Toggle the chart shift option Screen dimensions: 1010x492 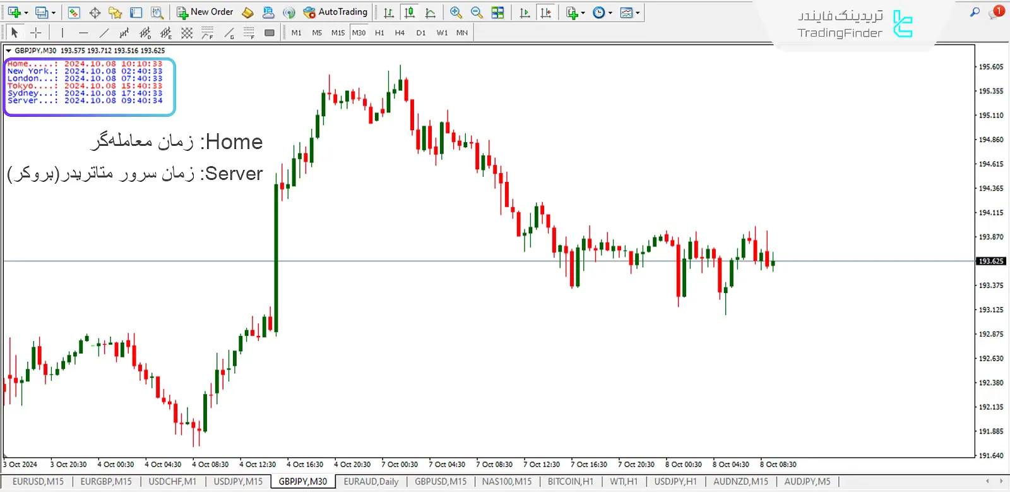pyautogui.click(x=546, y=13)
